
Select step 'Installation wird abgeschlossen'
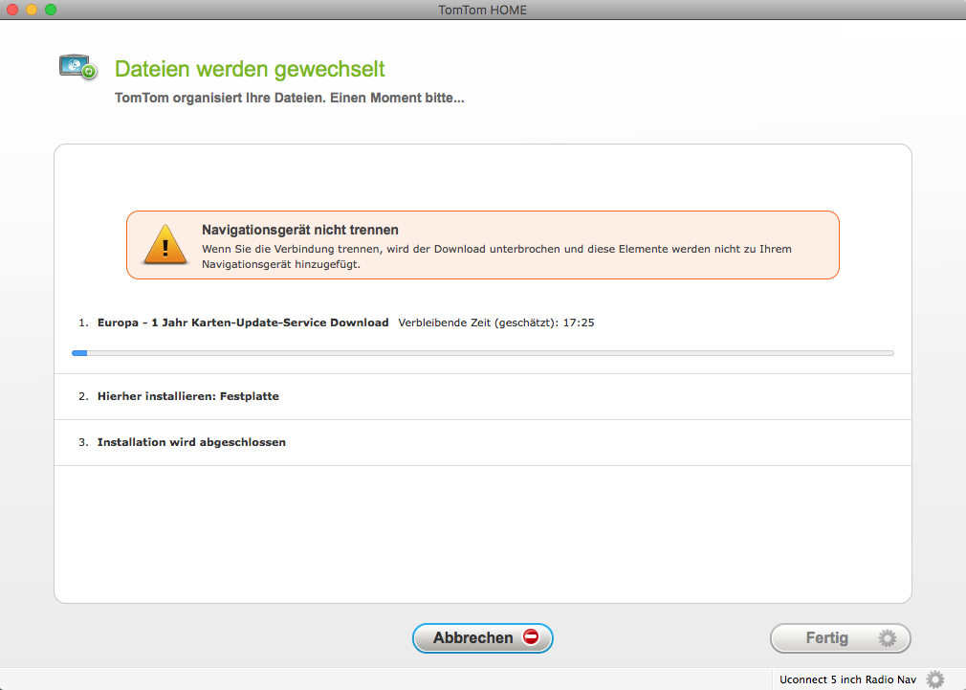(191, 442)
